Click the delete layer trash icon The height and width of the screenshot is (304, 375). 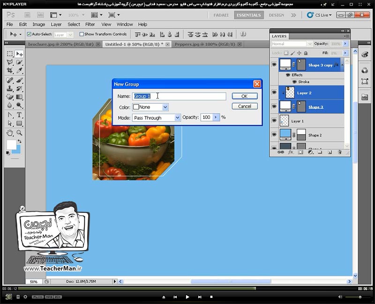pos(339,152)
